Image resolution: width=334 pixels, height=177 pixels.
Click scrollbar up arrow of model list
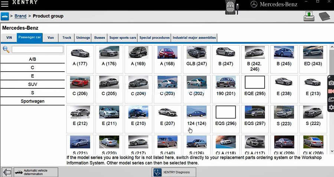(x=332, y=47)
